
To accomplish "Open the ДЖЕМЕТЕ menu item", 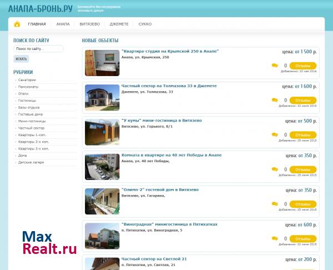I will 119,24.
